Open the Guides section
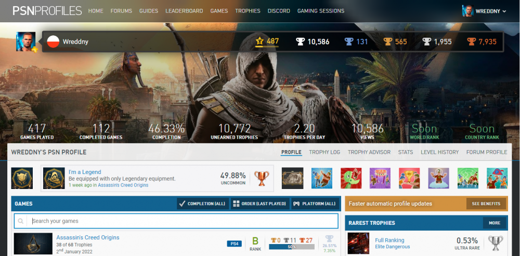Viewport: 520px width, 256px height. [x=149, y=11]
